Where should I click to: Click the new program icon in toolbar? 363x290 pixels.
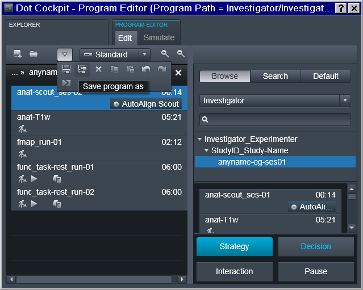(18, 54)
